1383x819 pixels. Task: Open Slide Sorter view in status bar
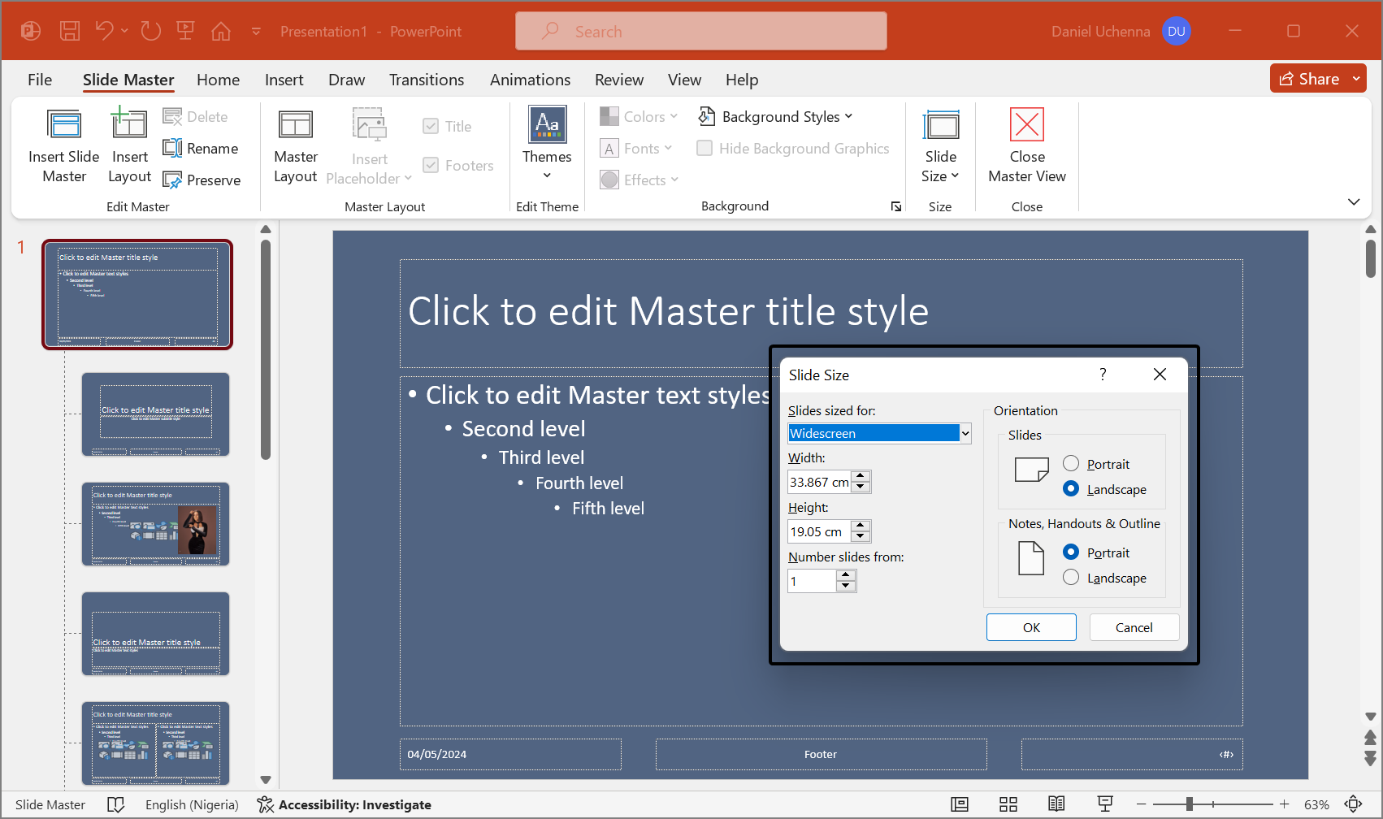(x=1008, y=804)
